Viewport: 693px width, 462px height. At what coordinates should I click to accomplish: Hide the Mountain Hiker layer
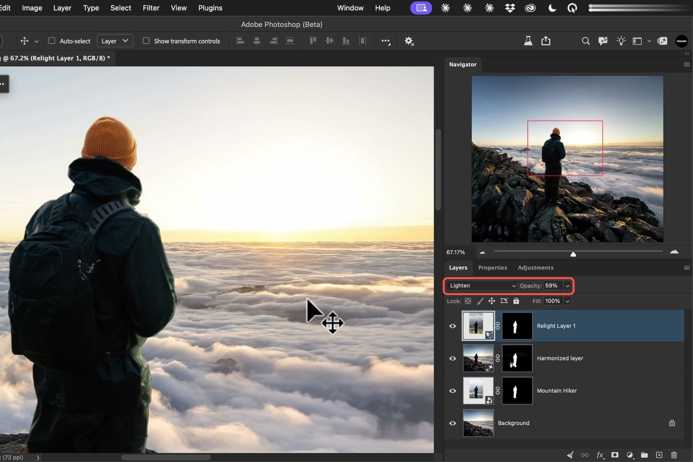point(453,391)
